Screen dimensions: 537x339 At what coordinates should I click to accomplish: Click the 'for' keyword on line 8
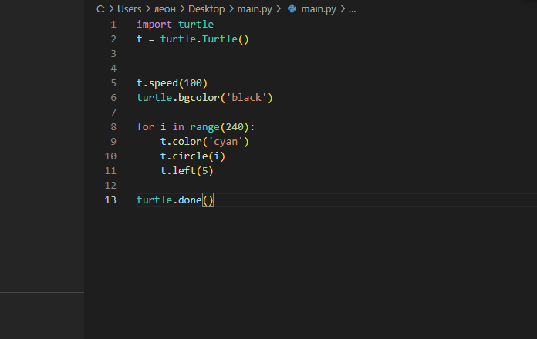tap(146, 127)
